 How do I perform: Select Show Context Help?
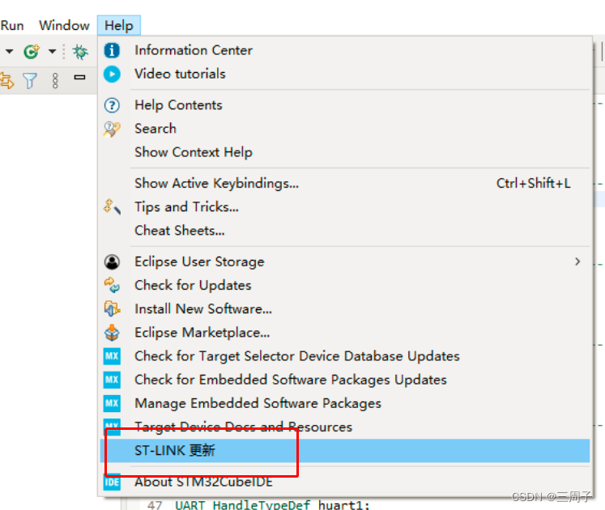345,152
